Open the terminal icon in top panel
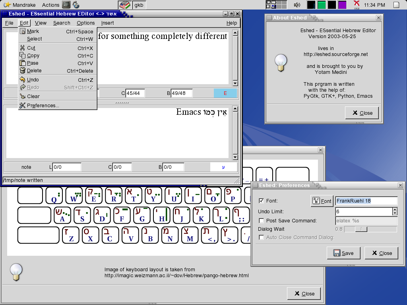Screen dimensions: 407x305 click(66, 5)
